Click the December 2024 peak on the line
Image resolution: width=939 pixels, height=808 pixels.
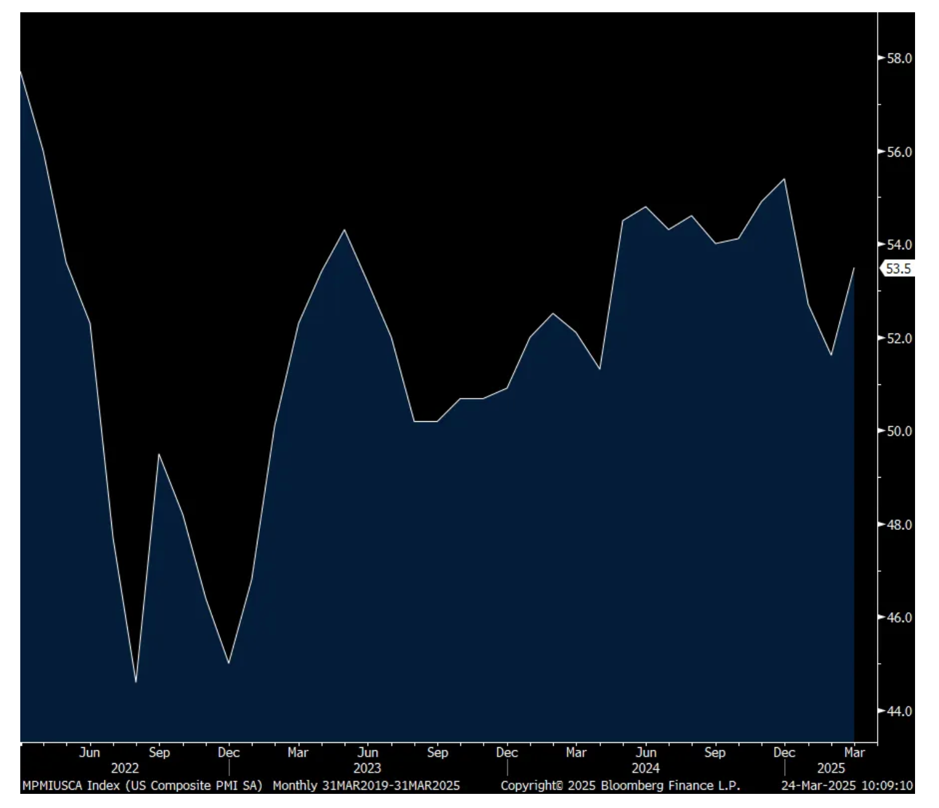coord(784,179)
